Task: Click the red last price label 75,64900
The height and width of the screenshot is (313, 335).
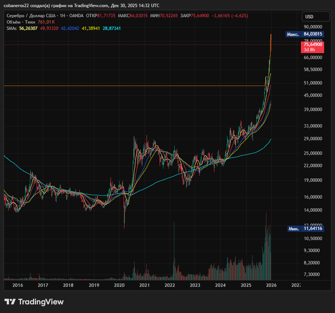Action: pyautogui.click(x=312, y=45)
